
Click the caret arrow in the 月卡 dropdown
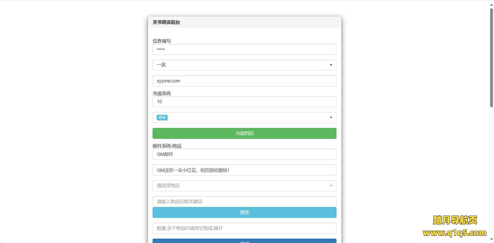click(x=331, y=118)
